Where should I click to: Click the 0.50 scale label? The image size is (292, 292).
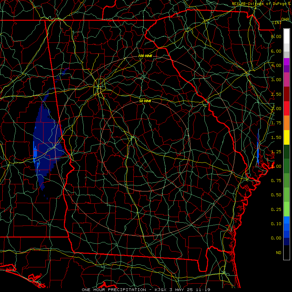coord(276,195)
